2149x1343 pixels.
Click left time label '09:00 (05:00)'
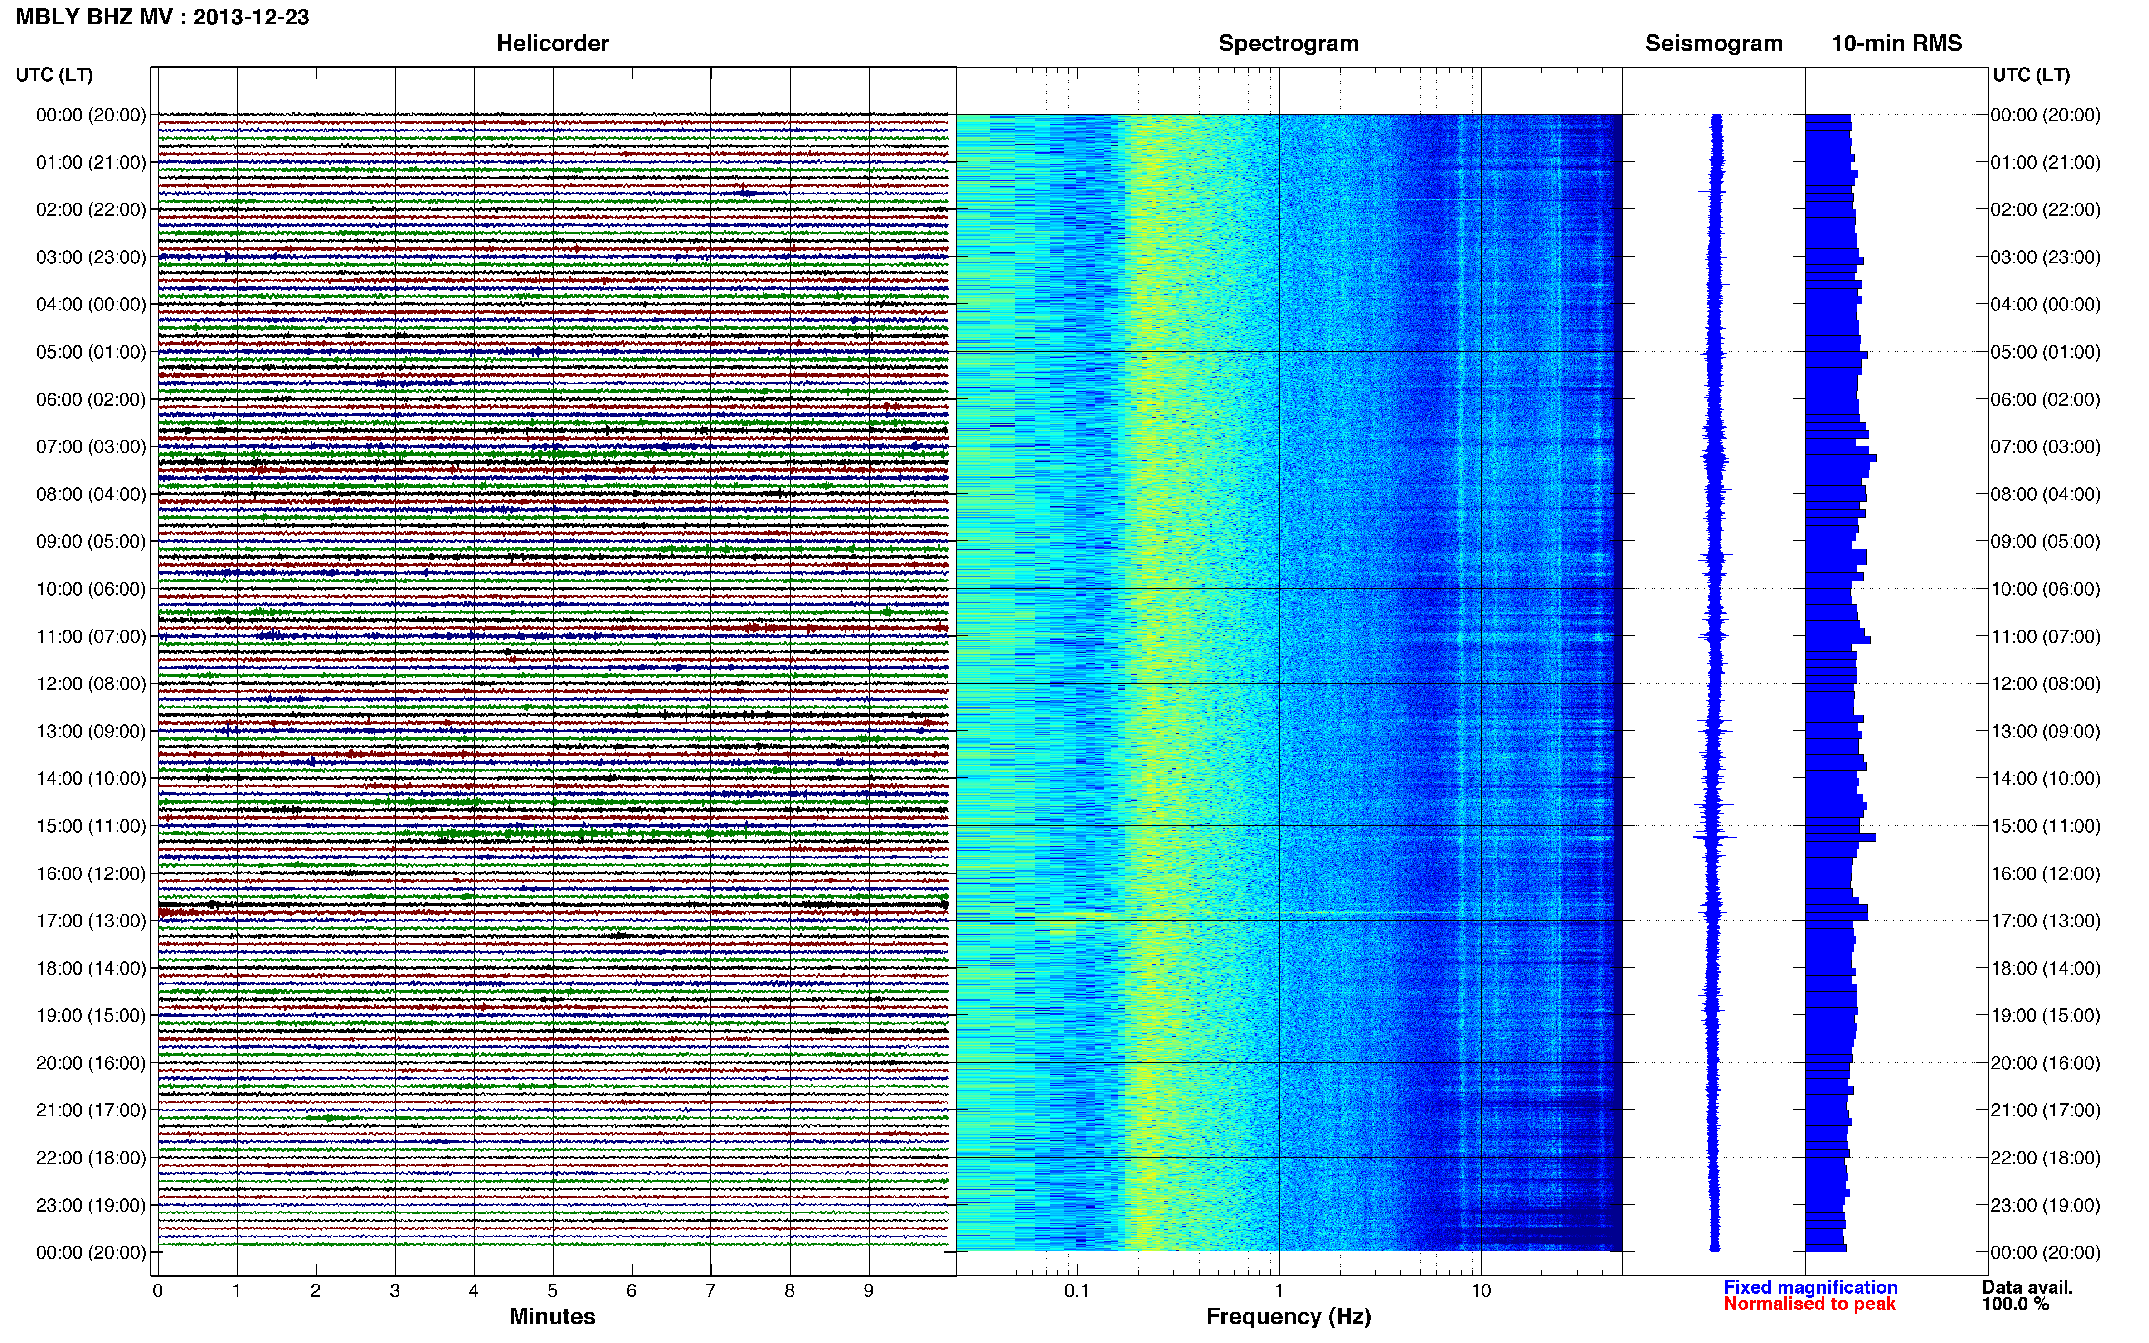[x=91, y=542]
